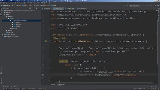Open the Favorites side tool window
This screenshot has width=160, height=90.
click(1, 70)
